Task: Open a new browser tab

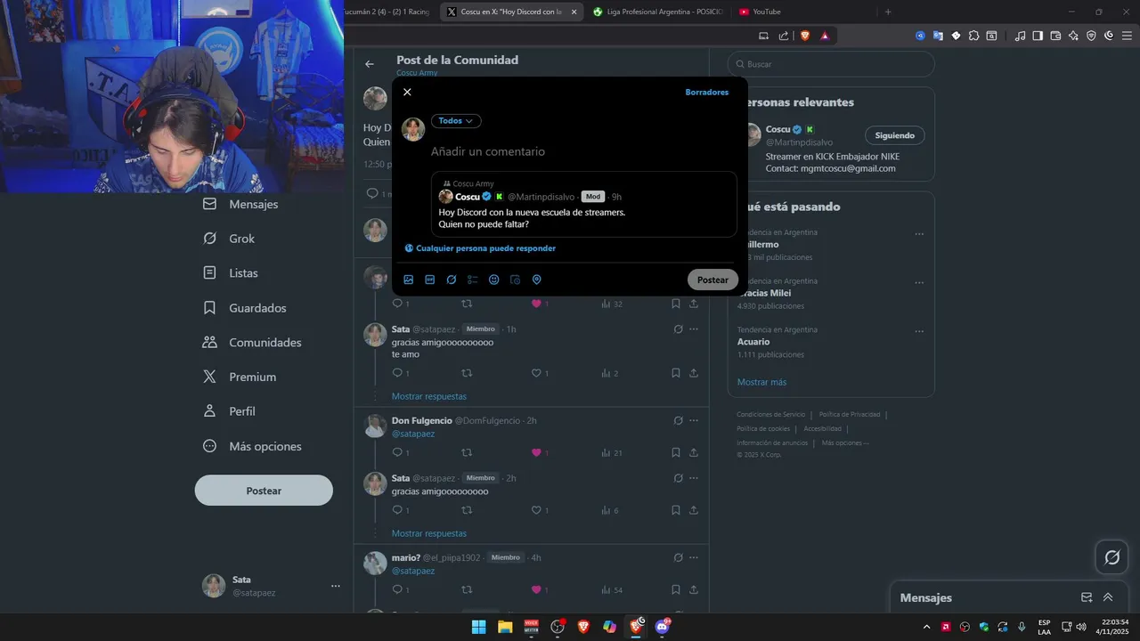Action: 888,12
